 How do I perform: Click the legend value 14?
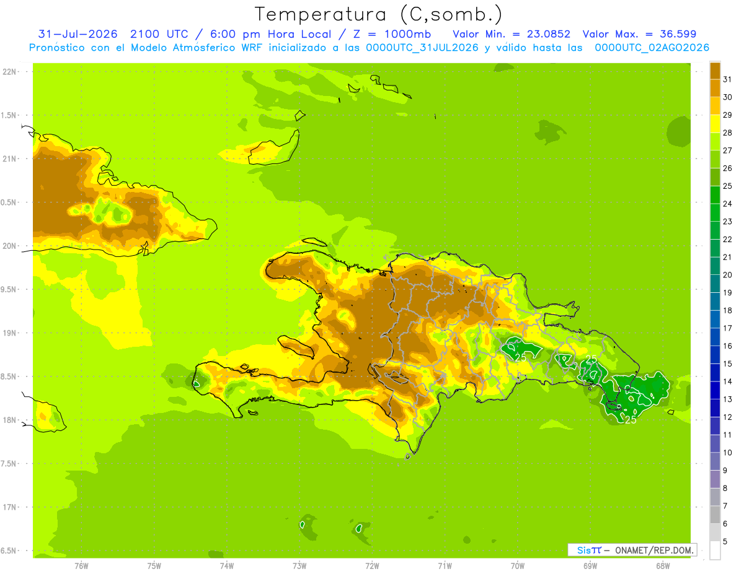727,381
